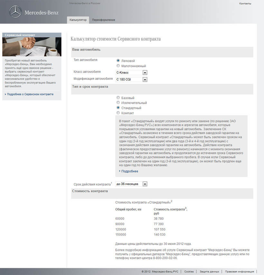The width and height of the screenshot is (264, 275).
Task: Open the Класс автомобиля dropdown
Action: [131, 73]
